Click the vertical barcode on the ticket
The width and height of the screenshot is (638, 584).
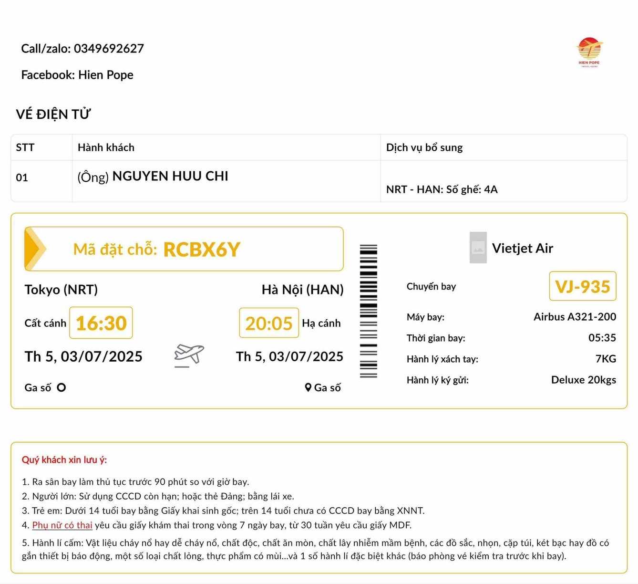pyautogui.click(x=368, y=311)
